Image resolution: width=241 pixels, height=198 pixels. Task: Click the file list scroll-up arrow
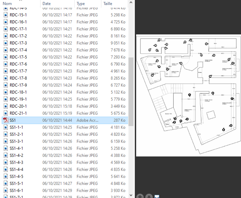click(131, 3)
